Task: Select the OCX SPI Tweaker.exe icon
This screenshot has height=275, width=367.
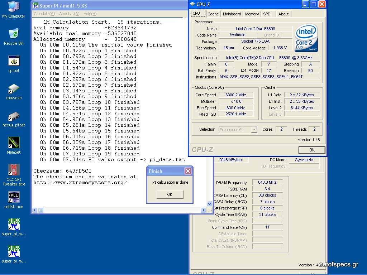Action: (14, 175)
